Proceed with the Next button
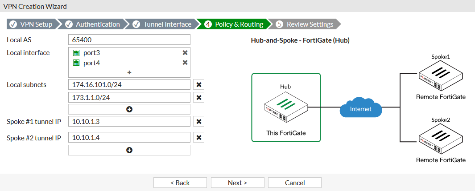The width and height of the screenshot is (475, 191). (x=237, y=183)
